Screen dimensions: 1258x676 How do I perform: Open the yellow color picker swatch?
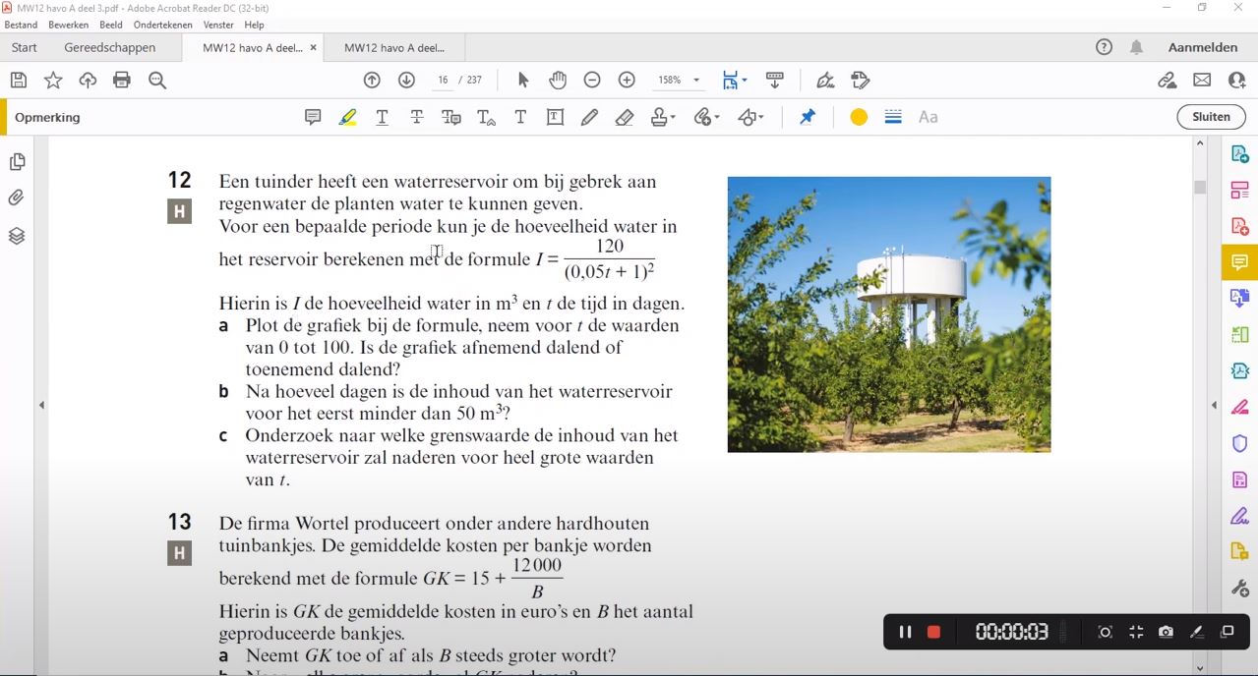(x=859, y=117)
